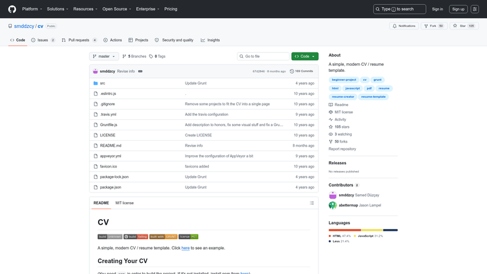
Task: Open the package-lock.json file
Action: pyautogui.click(x=114, y=177)
